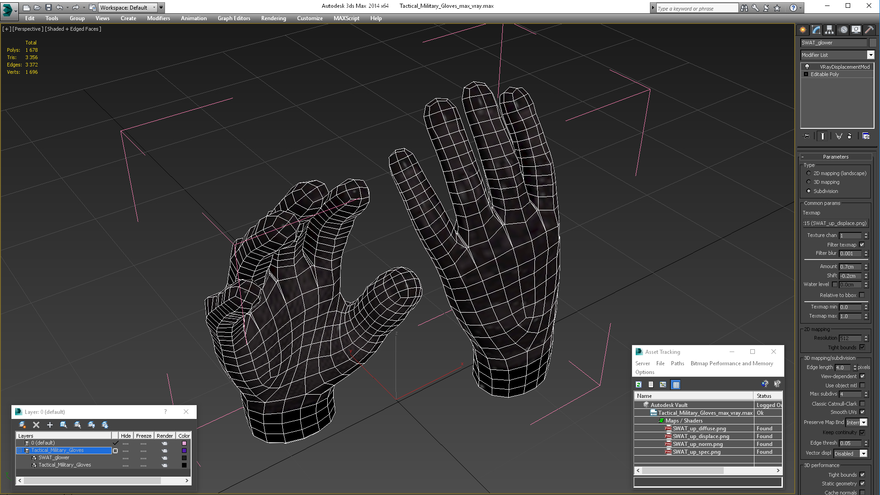
Task: Click the SWAT_up_displace.png texmap button
Action: (835, 223)
